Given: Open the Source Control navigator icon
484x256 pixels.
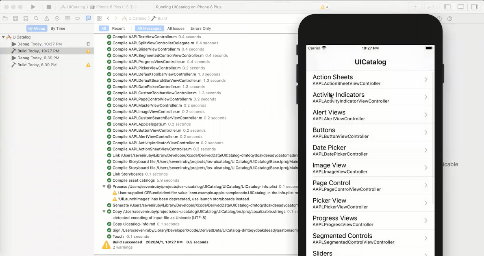Looking at the screenshot, I should coord(15,19).
